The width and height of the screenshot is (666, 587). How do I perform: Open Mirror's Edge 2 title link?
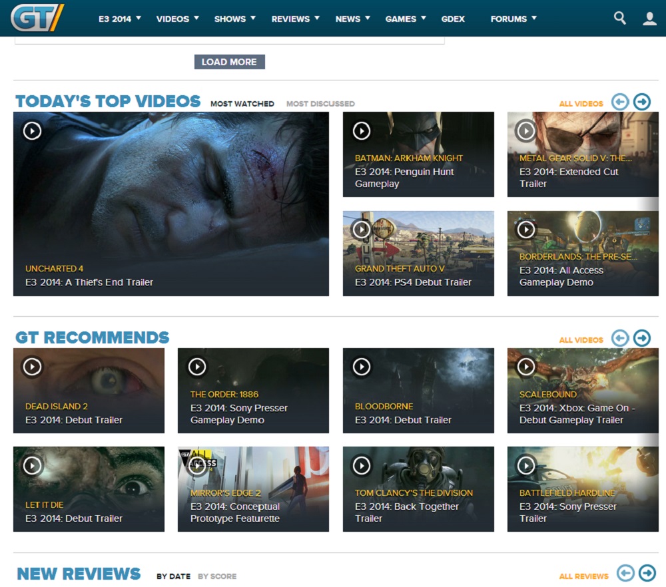(226, 493)
